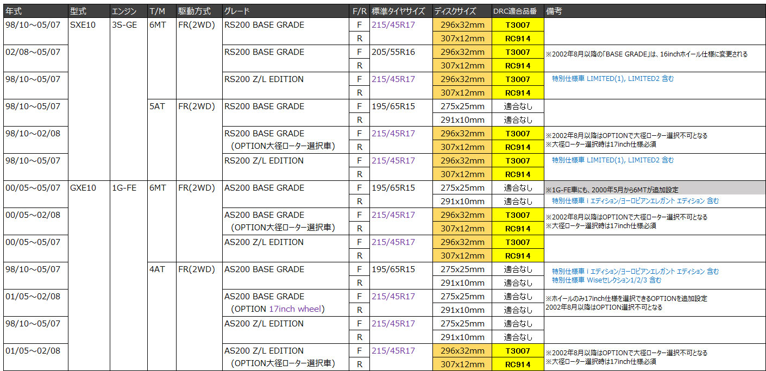Click RS200 BASE GRADE in the 02/08〜05/07 row

pyautogui.click(x=265, y=52)
